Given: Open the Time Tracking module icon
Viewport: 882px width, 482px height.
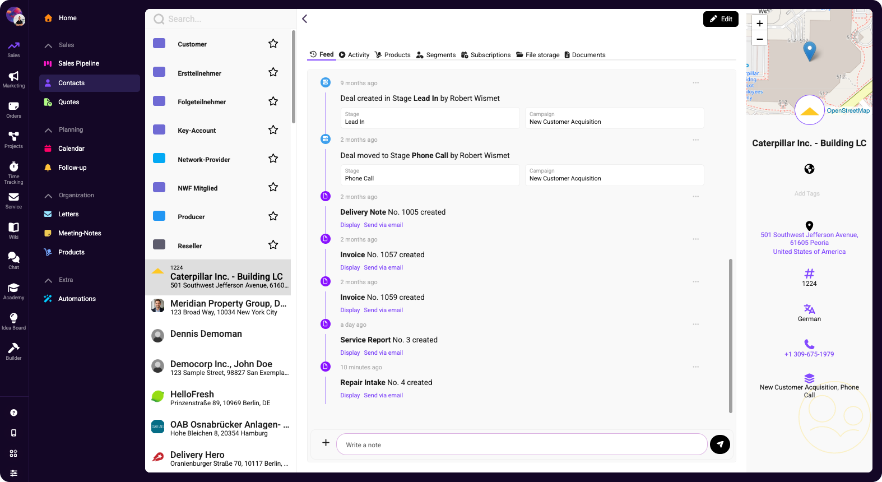Looking at the screenshot, I should point(13,166).
